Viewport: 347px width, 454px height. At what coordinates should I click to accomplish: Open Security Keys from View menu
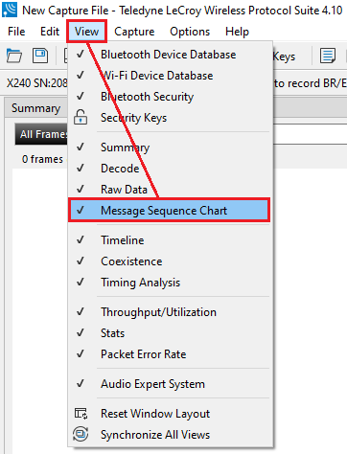click(x=170, y=118)
